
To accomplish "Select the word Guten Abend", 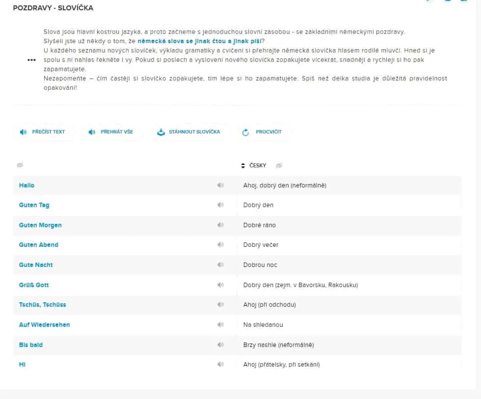I will tap(39, 245).
